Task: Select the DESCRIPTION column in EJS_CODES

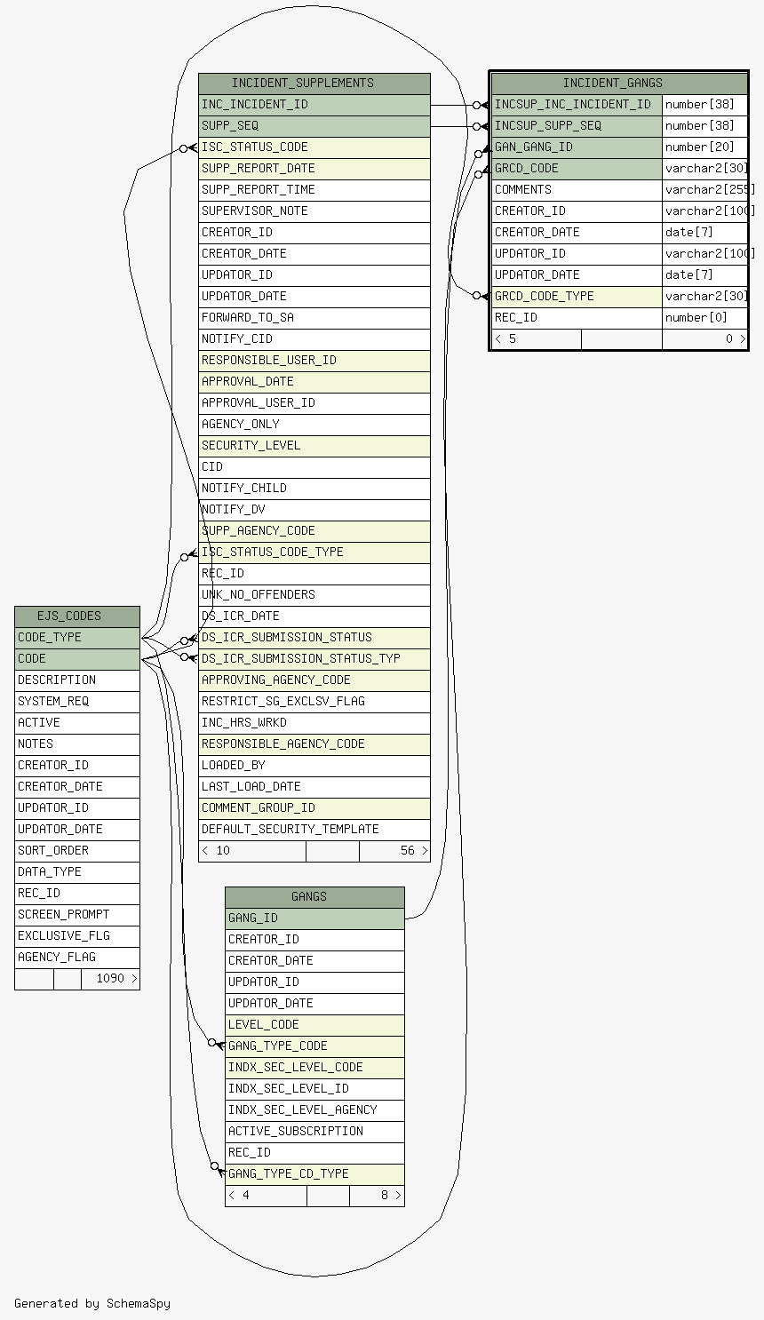Action: 77,680
